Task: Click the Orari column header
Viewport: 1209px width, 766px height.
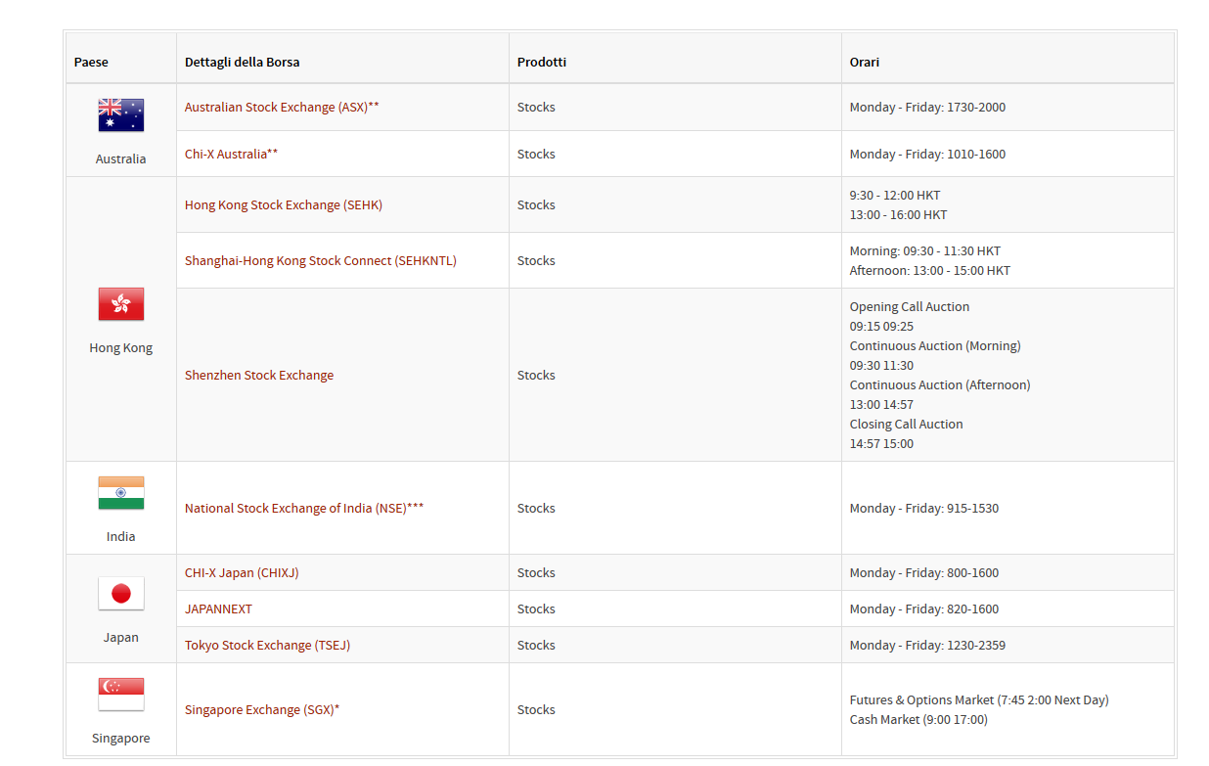Action: point(865,63)
